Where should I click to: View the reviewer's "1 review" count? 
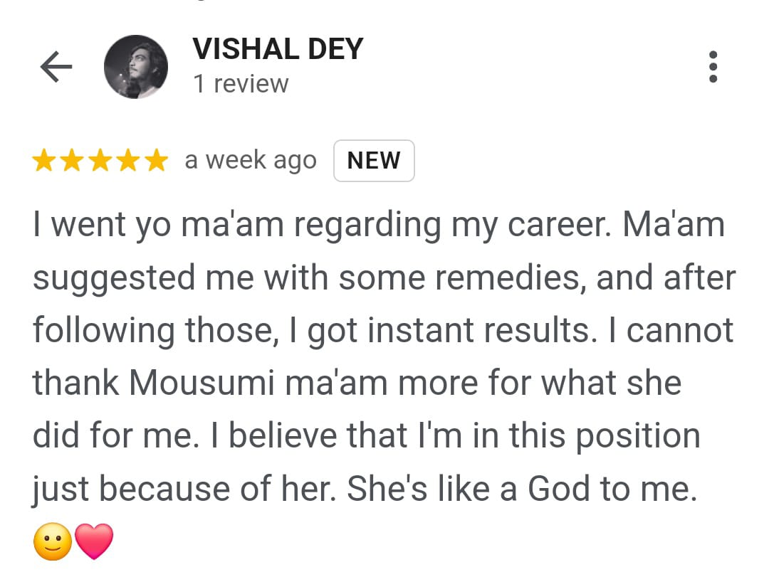pyautogui.click(x=241, y=84)
